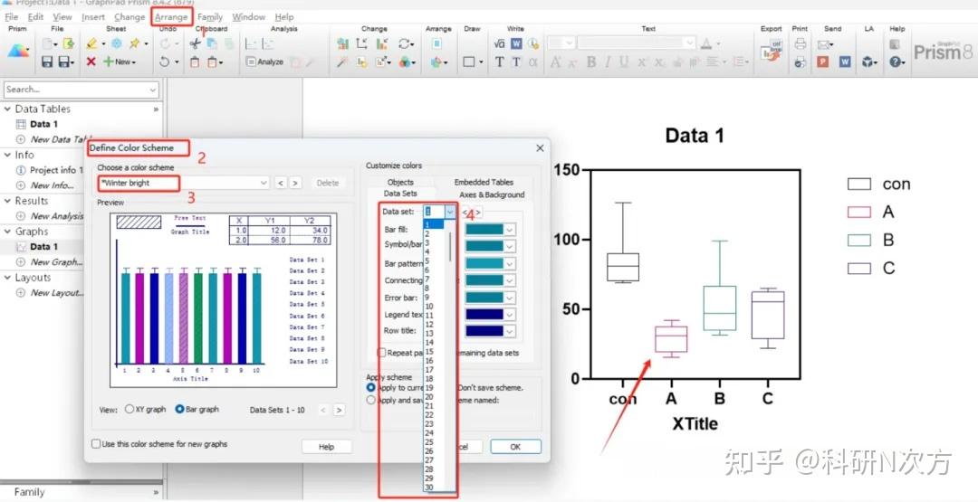Click the Bar fill teal color swatch
The height and width of the screenshot is (502, 978).
[x=484, y=229]
